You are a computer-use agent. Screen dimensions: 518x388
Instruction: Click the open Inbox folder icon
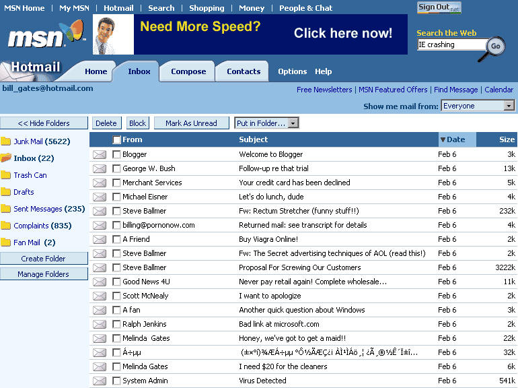click(5, 158)
